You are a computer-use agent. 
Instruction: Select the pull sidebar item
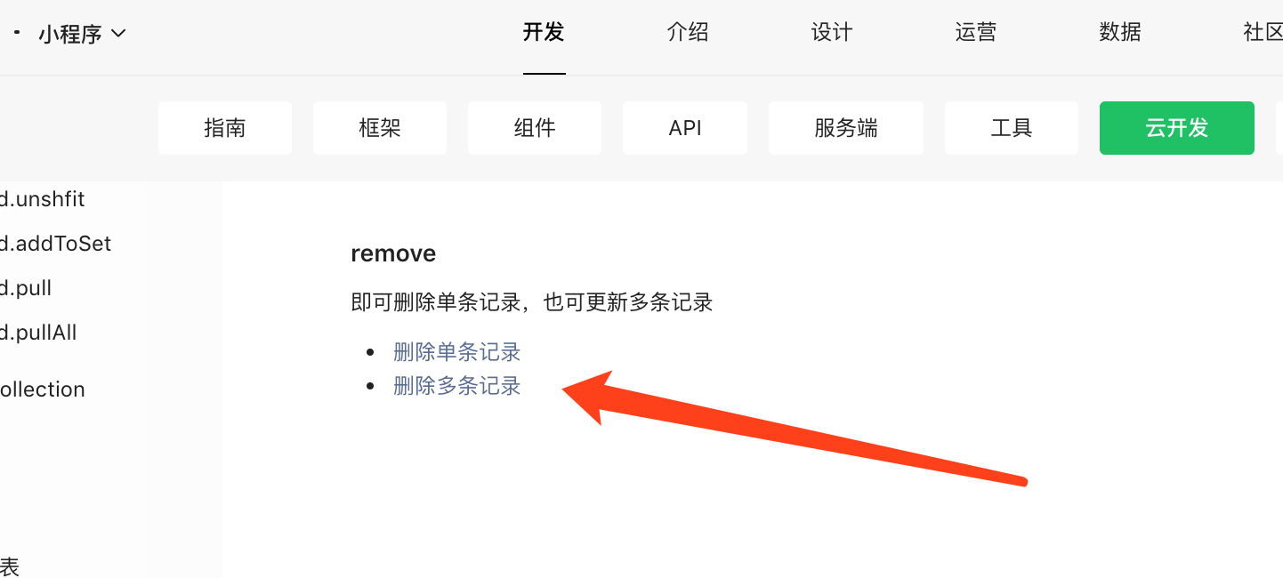(26, 288)
